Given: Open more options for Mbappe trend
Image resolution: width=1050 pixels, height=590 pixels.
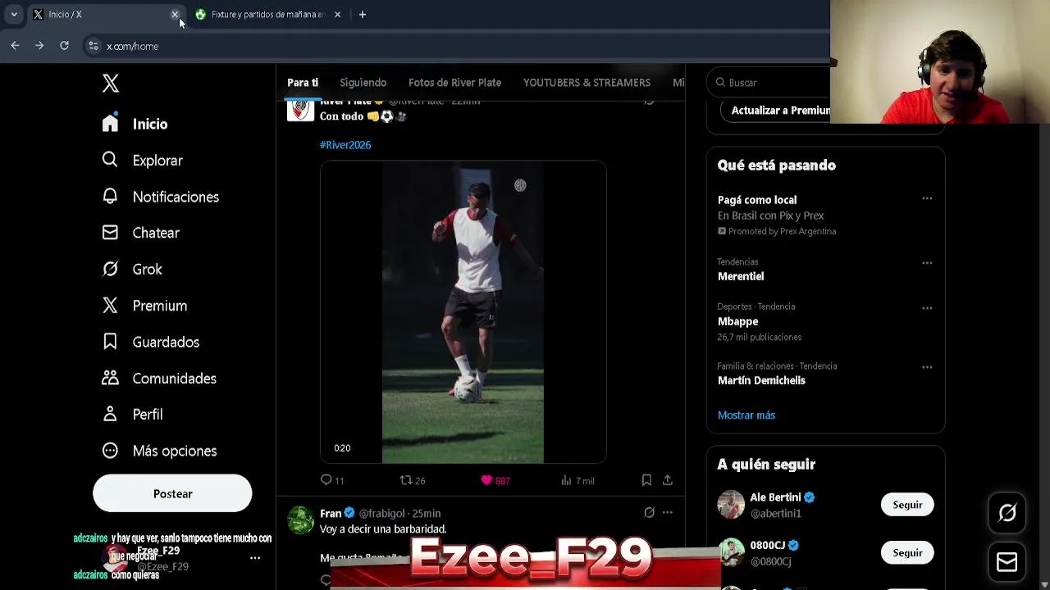Looking at the screenshot, I should tap(927, 308).
